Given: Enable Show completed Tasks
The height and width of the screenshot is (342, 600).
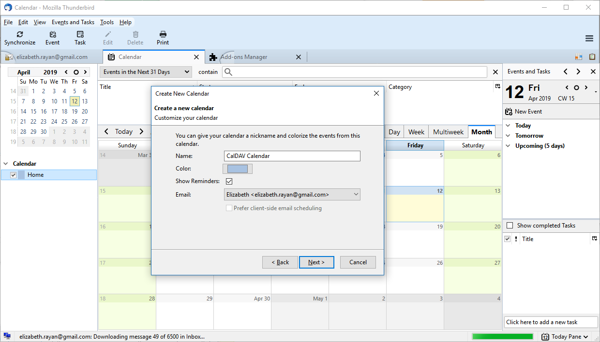Looking at the screenshot, I should (510, 225).
